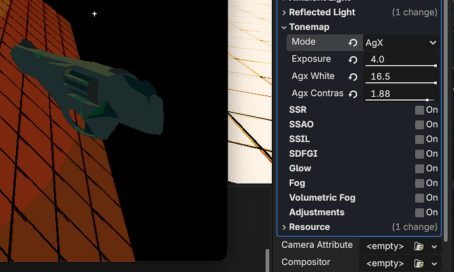Open the Tonemap Mode AgX dropdown
The width and height of the screenshot is (454, 272).
pos(401,43)
